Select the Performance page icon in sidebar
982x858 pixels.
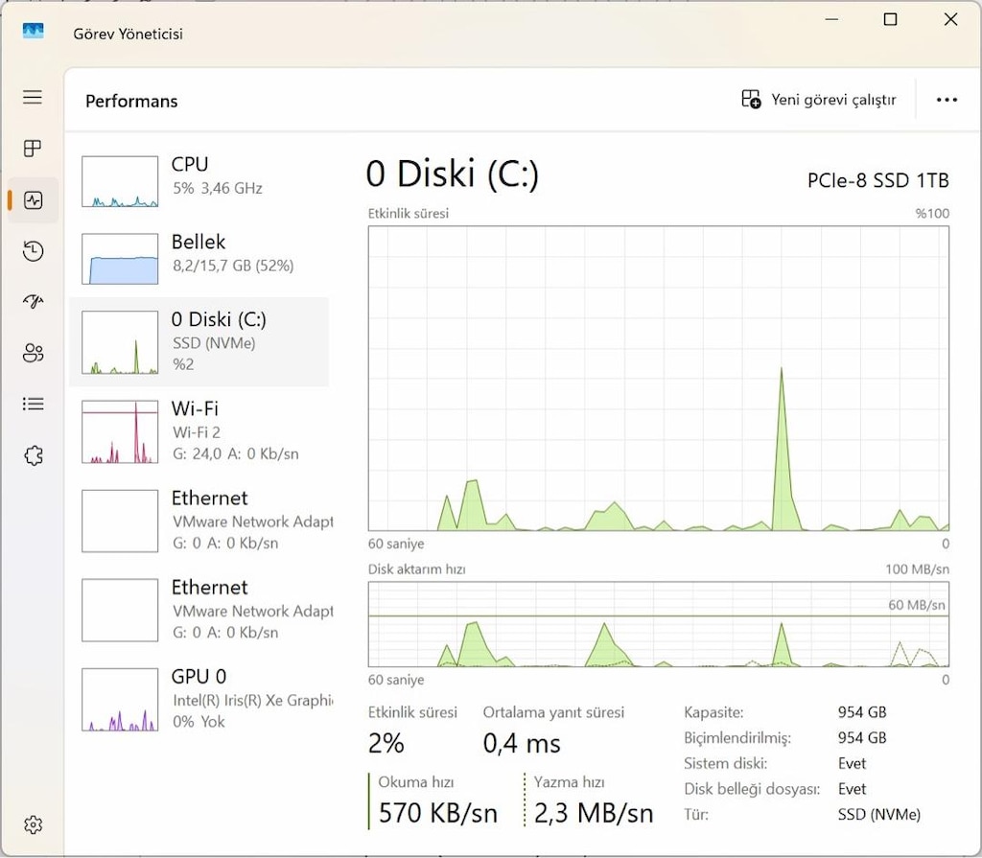[x=34, y=199]
